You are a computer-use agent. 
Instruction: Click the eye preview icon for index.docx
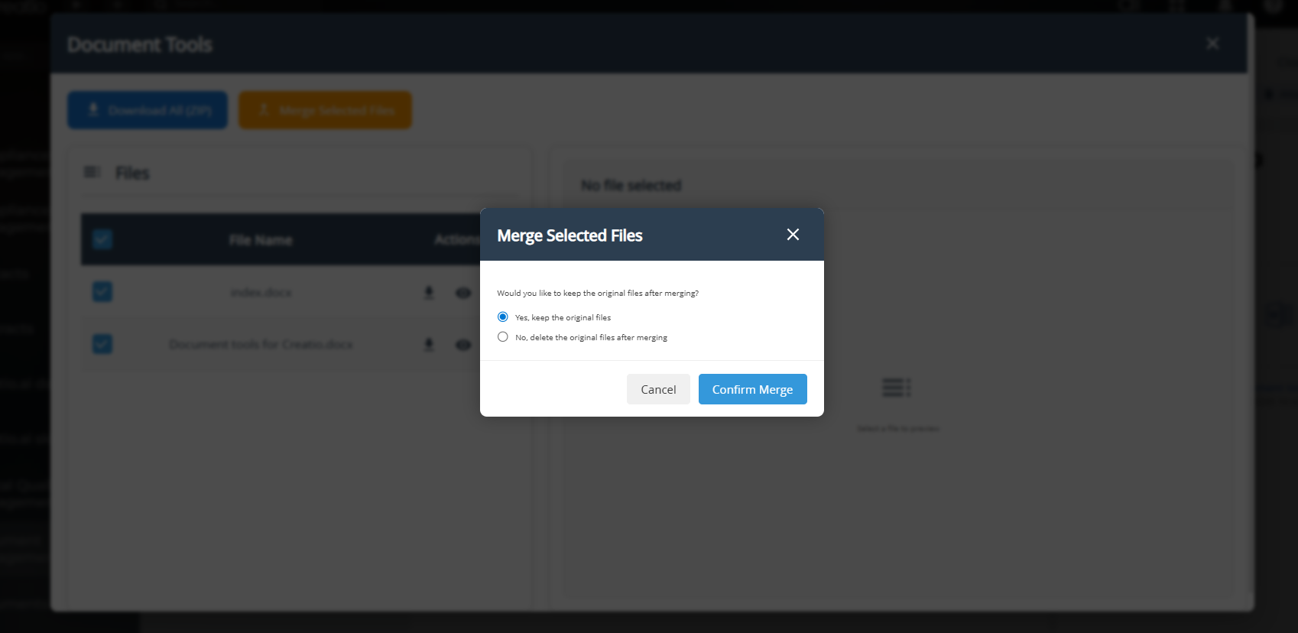tap(463, 293)
